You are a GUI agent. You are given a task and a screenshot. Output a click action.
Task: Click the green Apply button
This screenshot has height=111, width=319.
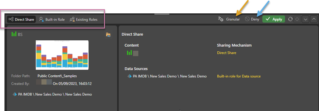tap(274, 19)
